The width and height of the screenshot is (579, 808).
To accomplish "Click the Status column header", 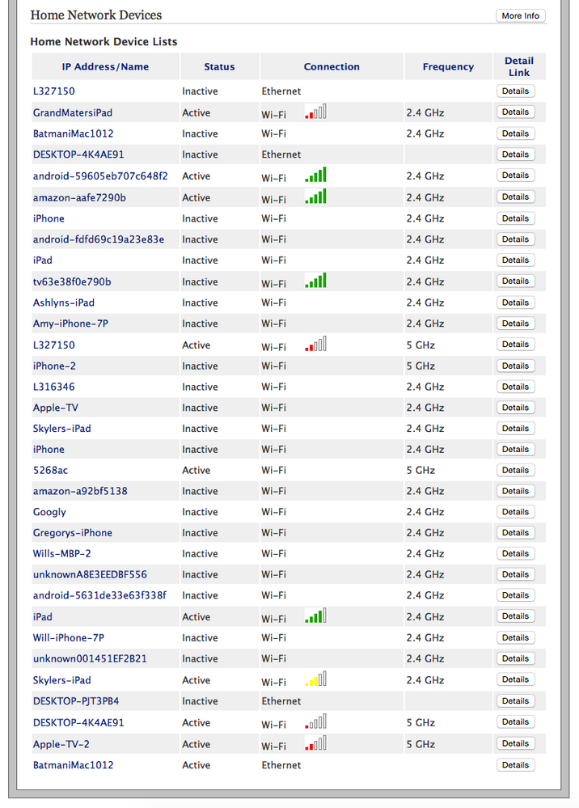I will click(x=219, y=67).
